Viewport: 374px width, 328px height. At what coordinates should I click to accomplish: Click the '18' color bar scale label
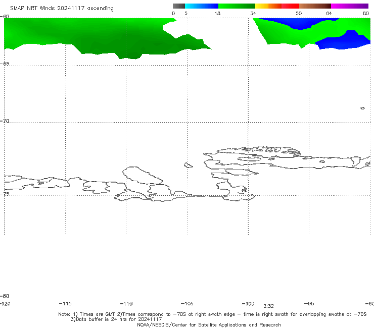pyautogui.click(x=217, y=14)
